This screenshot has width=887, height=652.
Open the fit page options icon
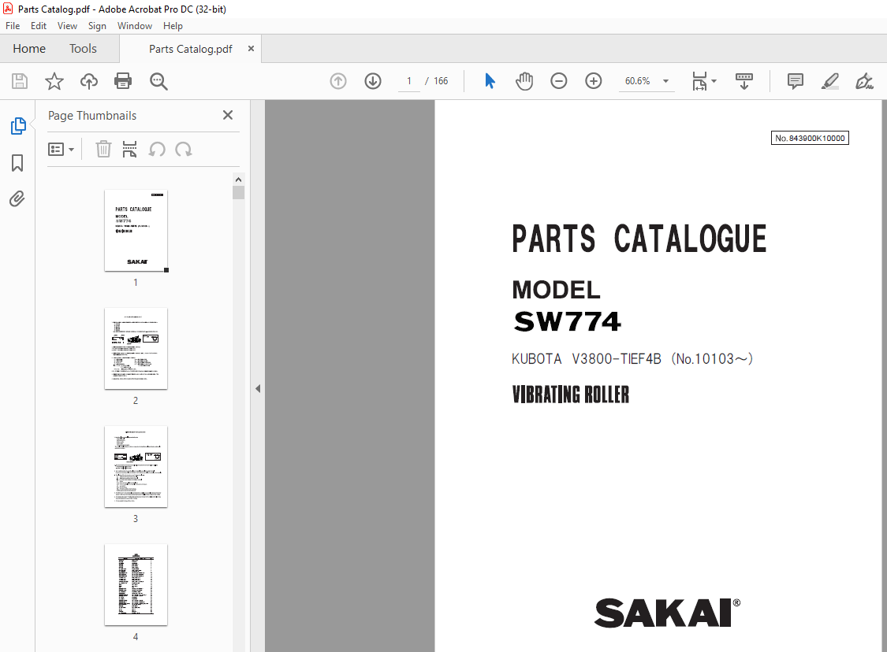coord(704,81)
